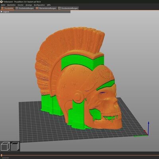Click the Filamenteinstellungen tab's spool icon
159x159 pixels.
37,8
